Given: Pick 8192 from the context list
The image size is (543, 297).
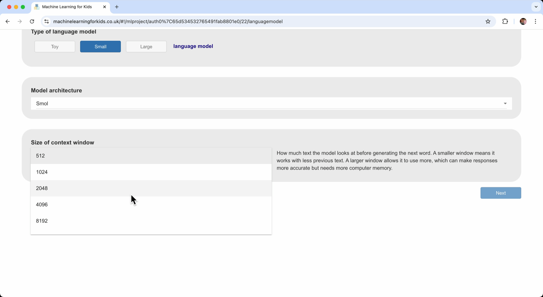Looking at the screenshot, I should [151, 221].
